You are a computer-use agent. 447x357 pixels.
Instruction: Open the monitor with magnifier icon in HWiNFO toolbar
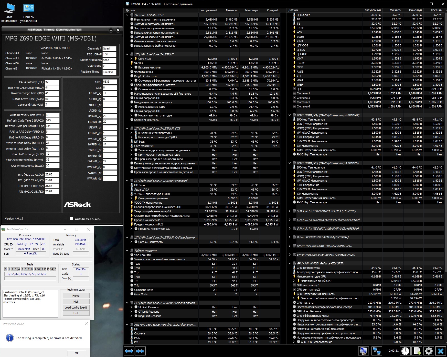click(363, 351)
